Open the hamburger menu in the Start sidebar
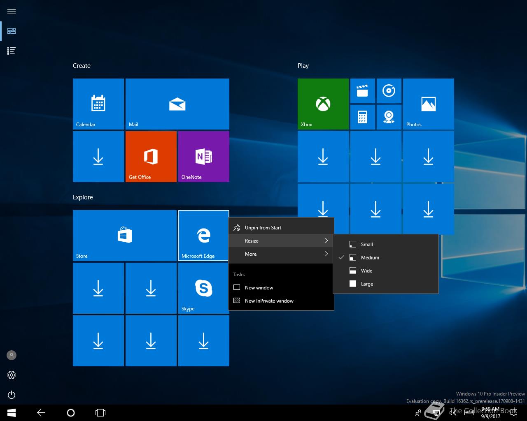The image size is (527, 421). 12,12
